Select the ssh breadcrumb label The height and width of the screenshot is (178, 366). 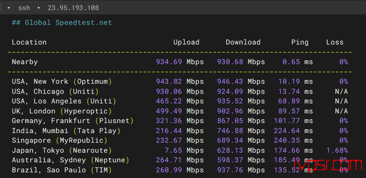point(24,8)
